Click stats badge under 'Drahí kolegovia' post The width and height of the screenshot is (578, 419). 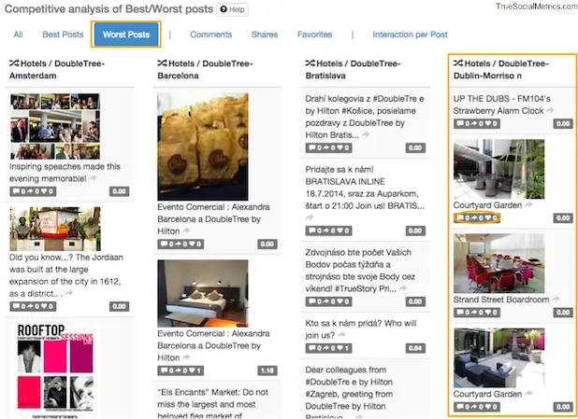coord(328,147)
